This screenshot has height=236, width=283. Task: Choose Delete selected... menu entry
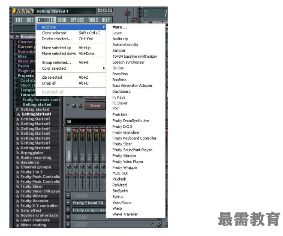[x=71, y=39]
